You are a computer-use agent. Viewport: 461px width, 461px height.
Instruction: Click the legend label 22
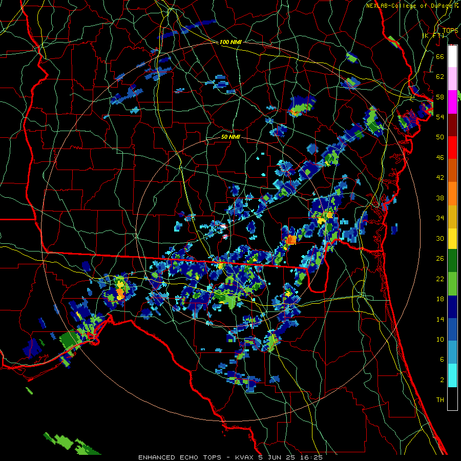tap(440, 279)
